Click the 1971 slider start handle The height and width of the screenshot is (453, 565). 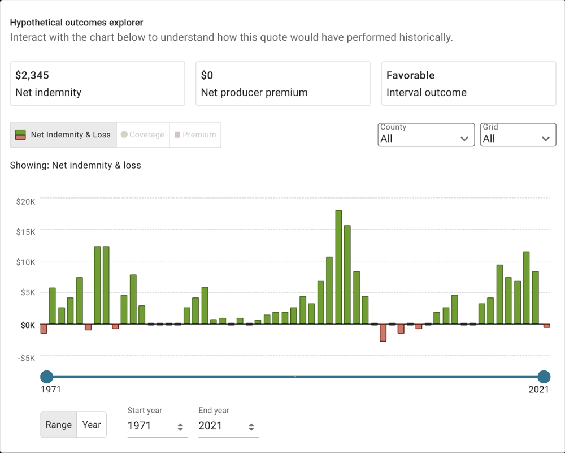point(46,377)
